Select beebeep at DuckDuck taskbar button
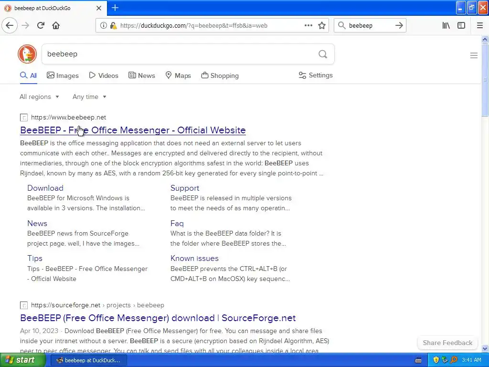 (x=88, y=360)
